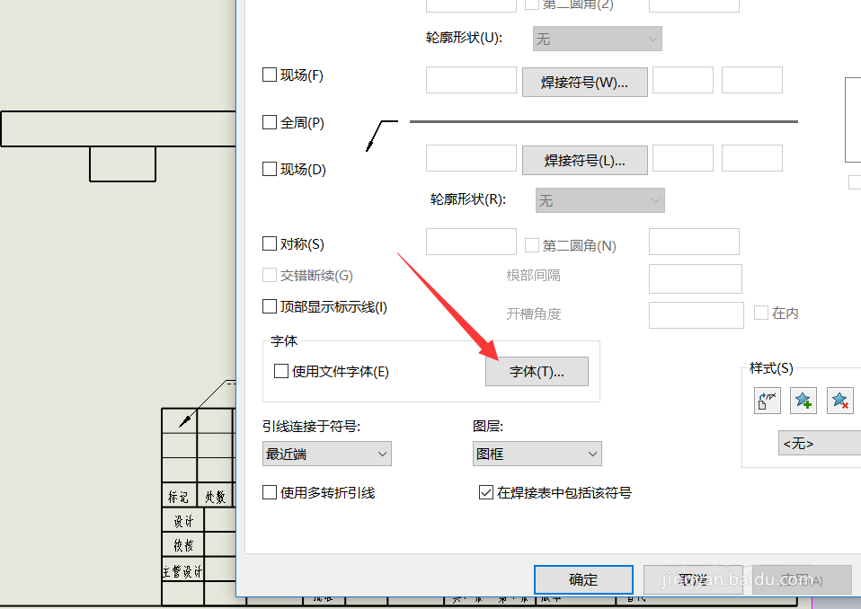The width and height of the screenshot is (861, 609).
Task: Toggle 交错断续(G) checkbox
Action: [269, 275]
